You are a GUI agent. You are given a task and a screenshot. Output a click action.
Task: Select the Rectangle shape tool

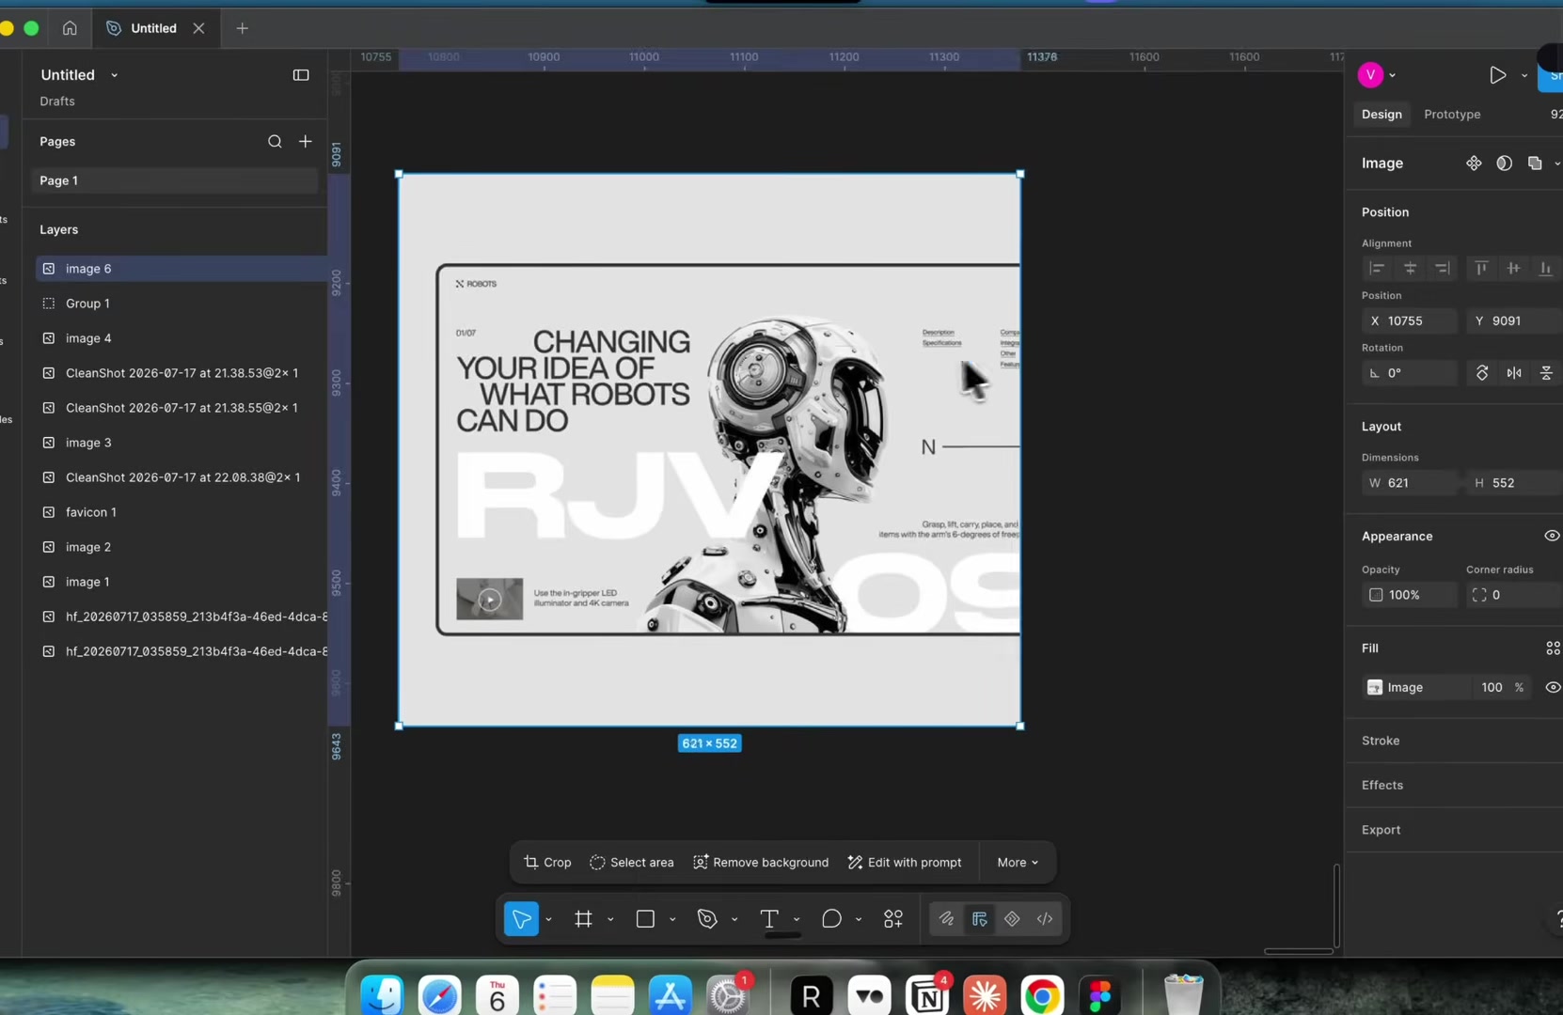click(x=645, y=919)
